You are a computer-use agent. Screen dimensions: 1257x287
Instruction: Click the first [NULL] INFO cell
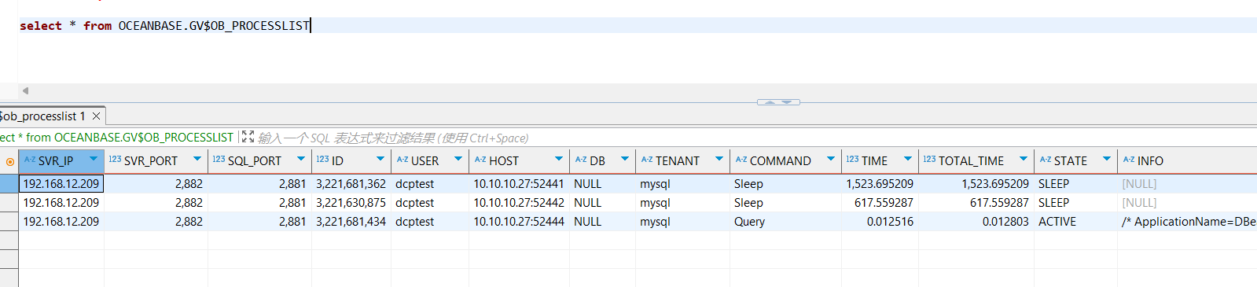1187,183
